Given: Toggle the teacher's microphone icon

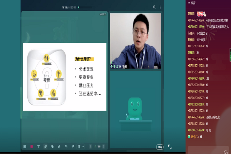Looking at the screenshot, I should click(112, 66).
